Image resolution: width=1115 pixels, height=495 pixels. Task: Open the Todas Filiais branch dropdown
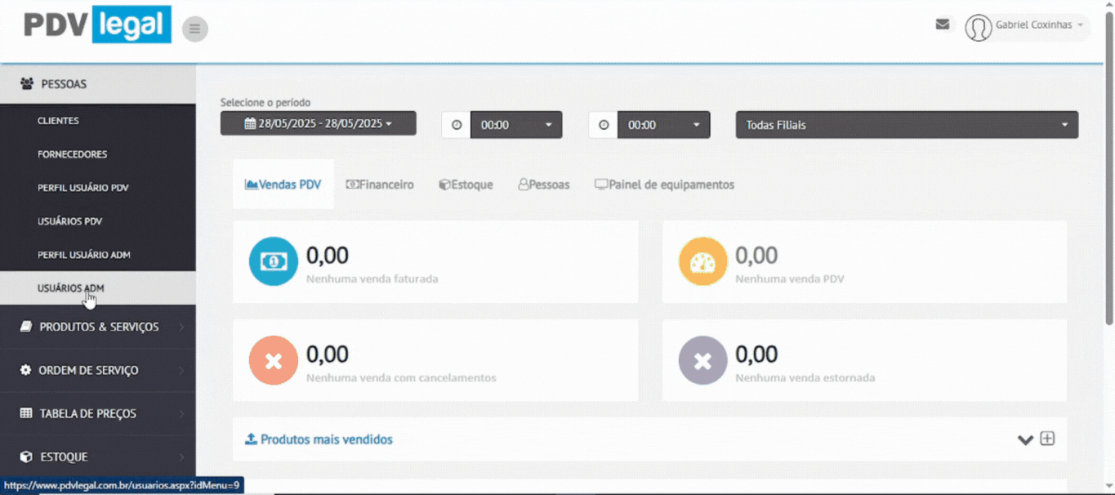click(907, 125)
